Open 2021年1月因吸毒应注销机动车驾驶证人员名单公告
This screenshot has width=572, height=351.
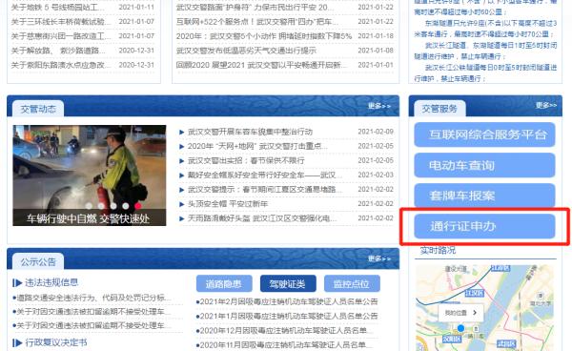coord(289,316)
